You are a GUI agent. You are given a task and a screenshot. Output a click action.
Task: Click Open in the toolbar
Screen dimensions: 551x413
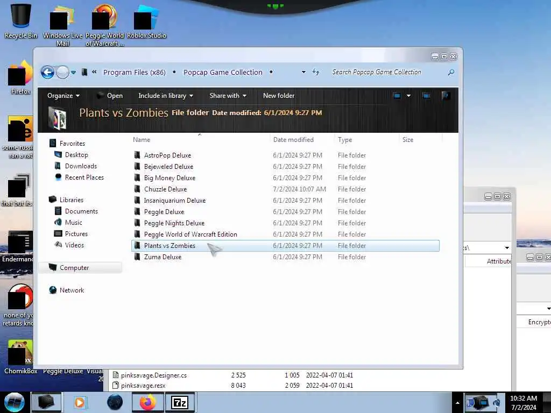pyautogui.click(x=110, y=96)
